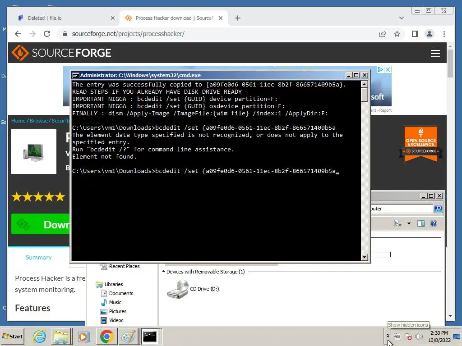Open the browser side panel icon
The image size is (462, 346).
415,34
